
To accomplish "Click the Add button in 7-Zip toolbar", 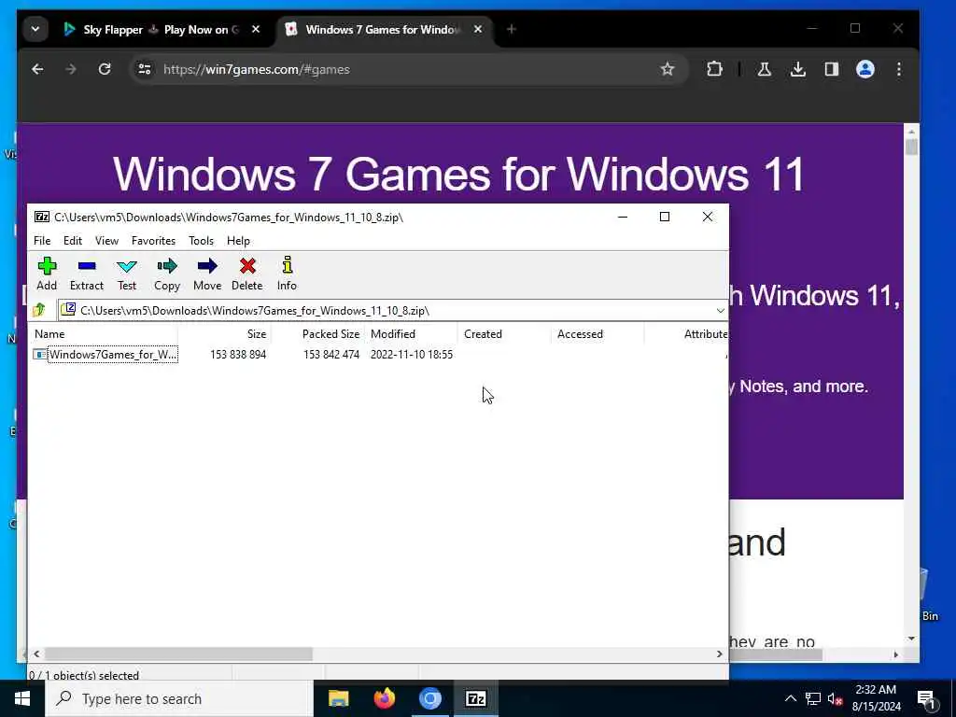I will coord(47,274).
